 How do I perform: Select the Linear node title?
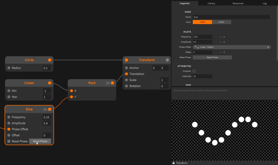point(29,83)
